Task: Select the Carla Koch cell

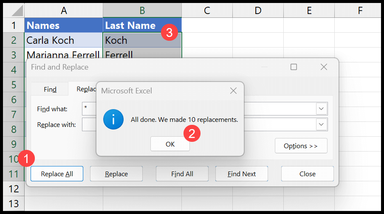Action: coord(64,40)
